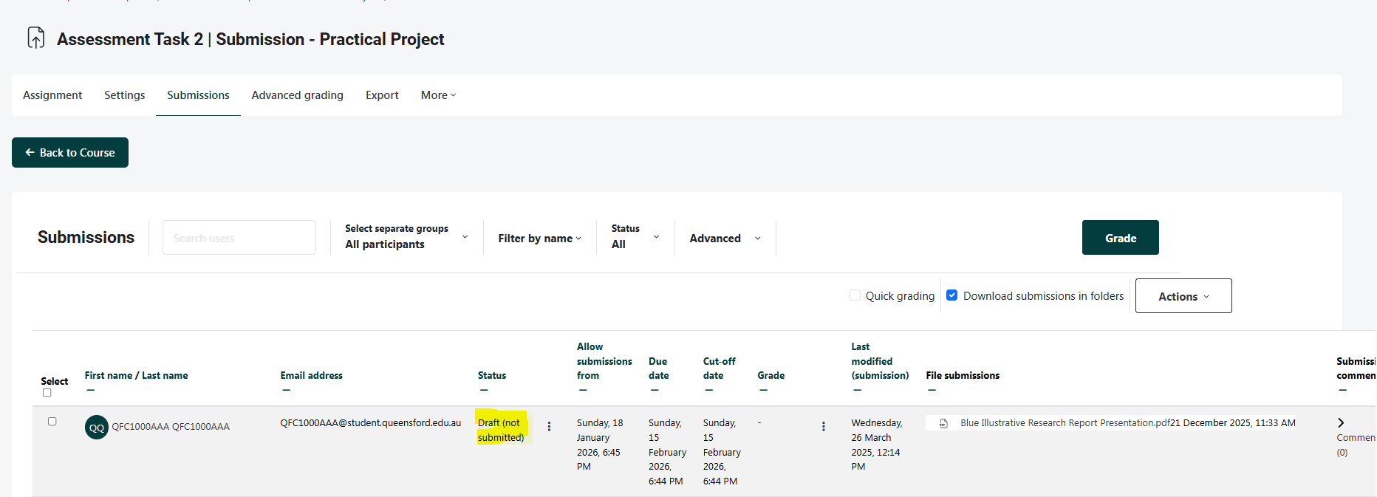Viewport: 1377px width, 497px height.
Task: Click the assignment upload icon beside the title
Action: point(35,38)
